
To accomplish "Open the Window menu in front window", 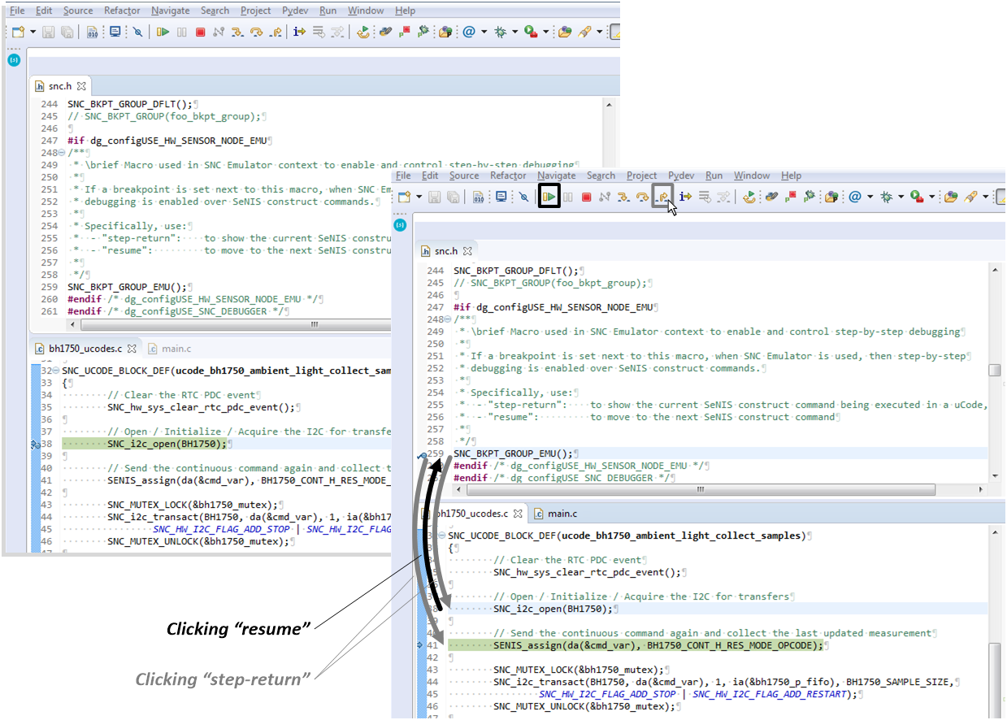I will 752,176.
